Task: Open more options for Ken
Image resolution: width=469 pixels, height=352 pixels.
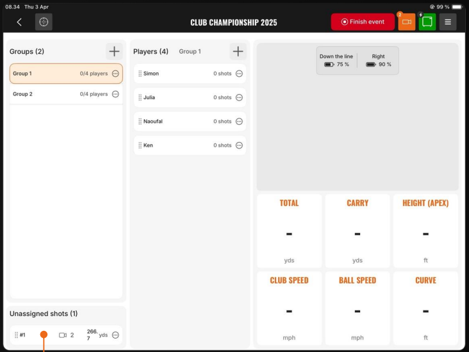Action: click(239, 145)
